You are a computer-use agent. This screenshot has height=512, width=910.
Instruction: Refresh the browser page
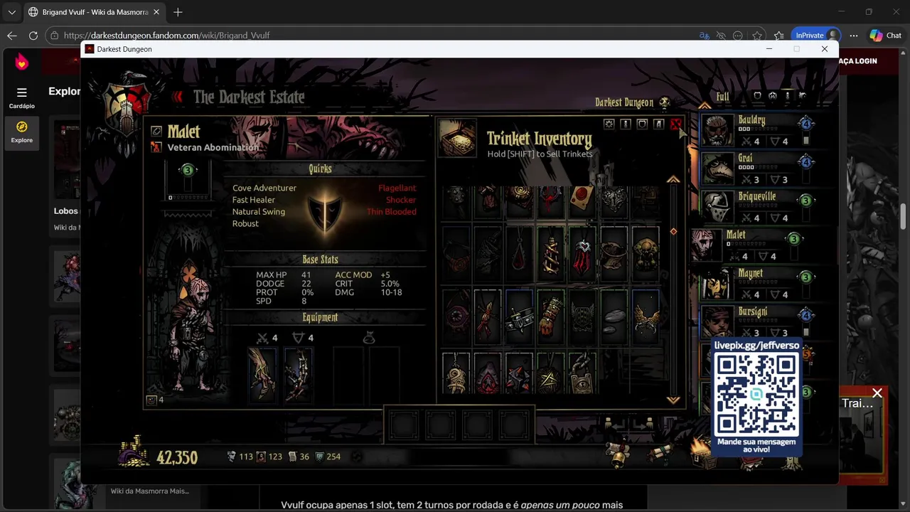pos(33,36)
